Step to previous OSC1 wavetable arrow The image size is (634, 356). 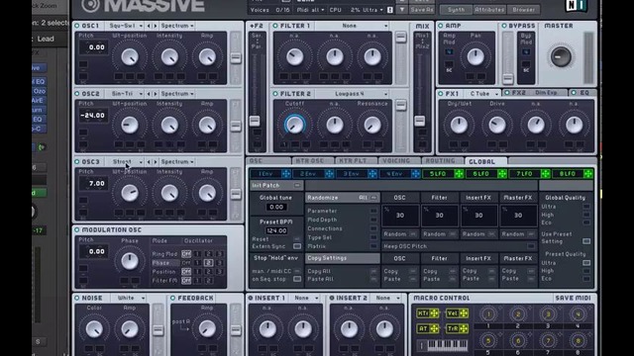coord(149,26)
